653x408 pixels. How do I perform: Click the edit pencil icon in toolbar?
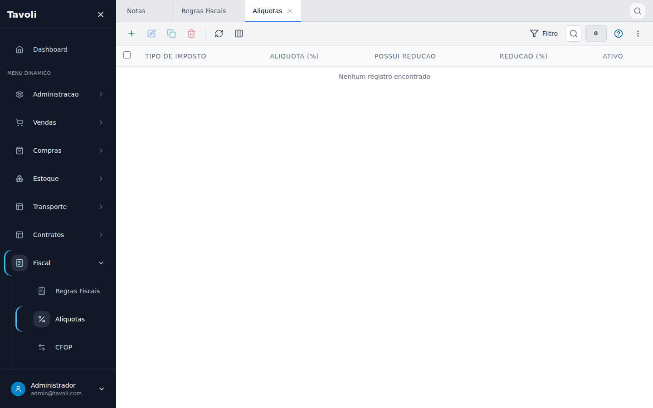(151, 34)
